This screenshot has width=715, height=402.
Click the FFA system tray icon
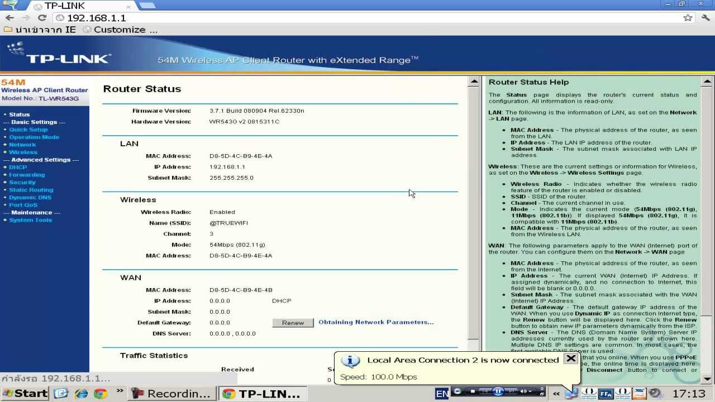click(x=606, y=394)
